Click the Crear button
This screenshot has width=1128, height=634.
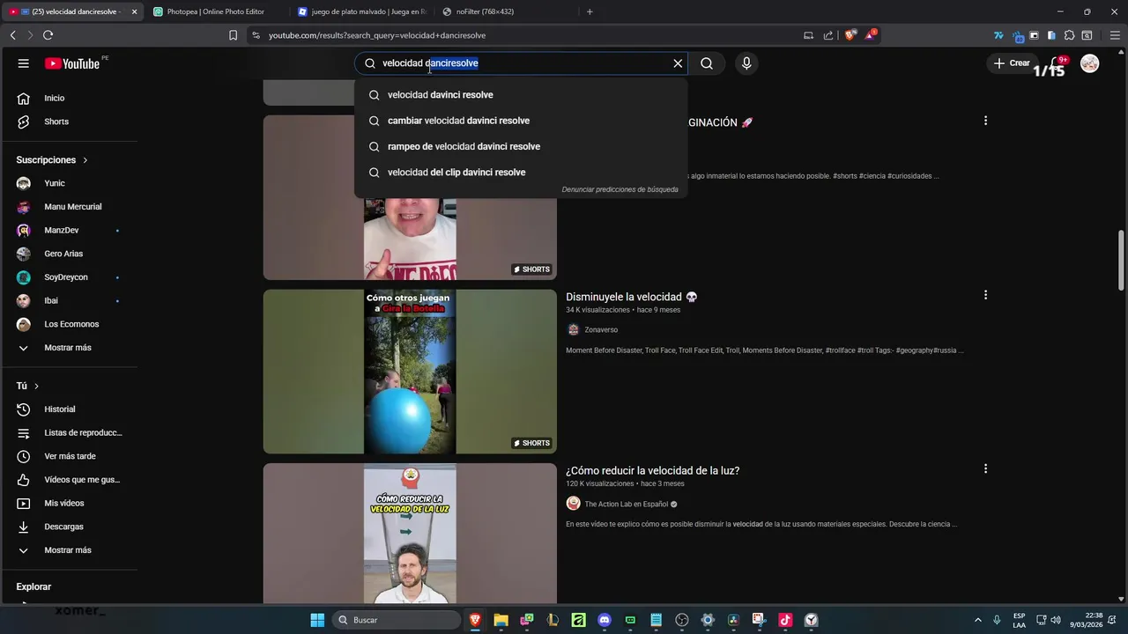coord(1012,63)
